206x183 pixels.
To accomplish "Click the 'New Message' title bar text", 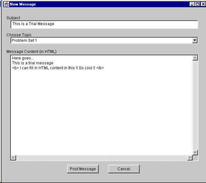I will point(23,4).
